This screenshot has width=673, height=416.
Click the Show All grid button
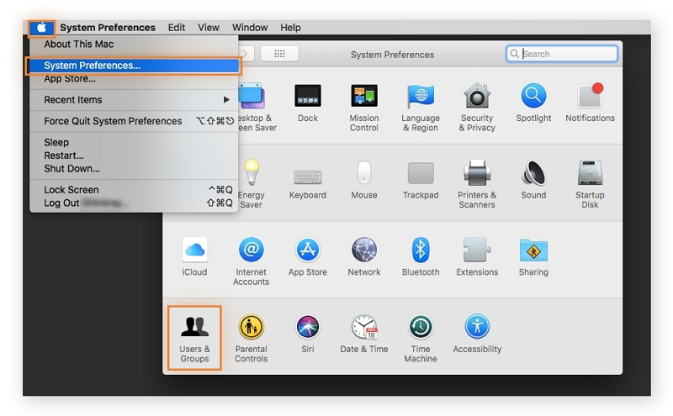click(x=279, y=54)
